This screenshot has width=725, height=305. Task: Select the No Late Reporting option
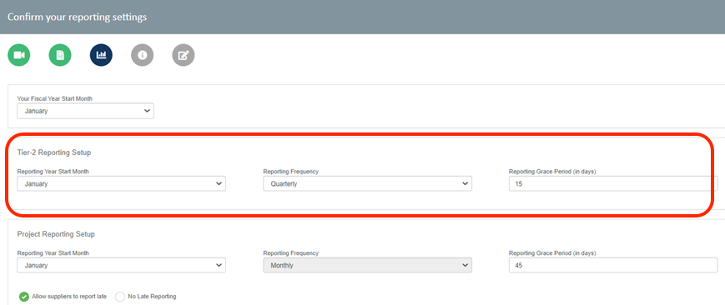click(x=120, y=296)
